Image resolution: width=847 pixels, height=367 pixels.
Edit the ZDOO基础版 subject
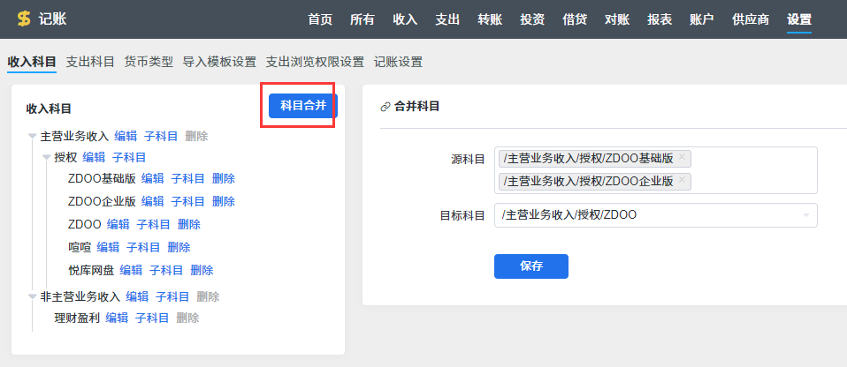[x=153, y=178]
